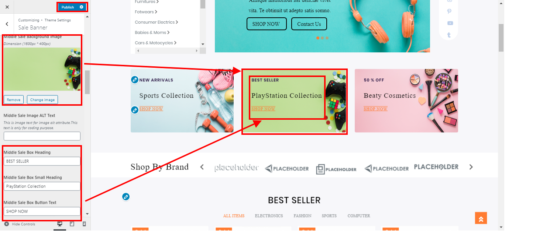This screenshot has width=560, height=249.
Task: Expand Babies & Moms category
Action: point(152,32)
